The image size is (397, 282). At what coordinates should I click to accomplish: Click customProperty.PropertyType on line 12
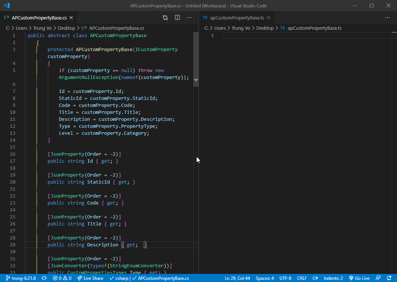pos(117,126)
